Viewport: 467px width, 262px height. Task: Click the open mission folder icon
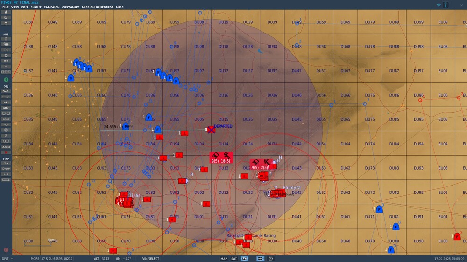[6, 18]
